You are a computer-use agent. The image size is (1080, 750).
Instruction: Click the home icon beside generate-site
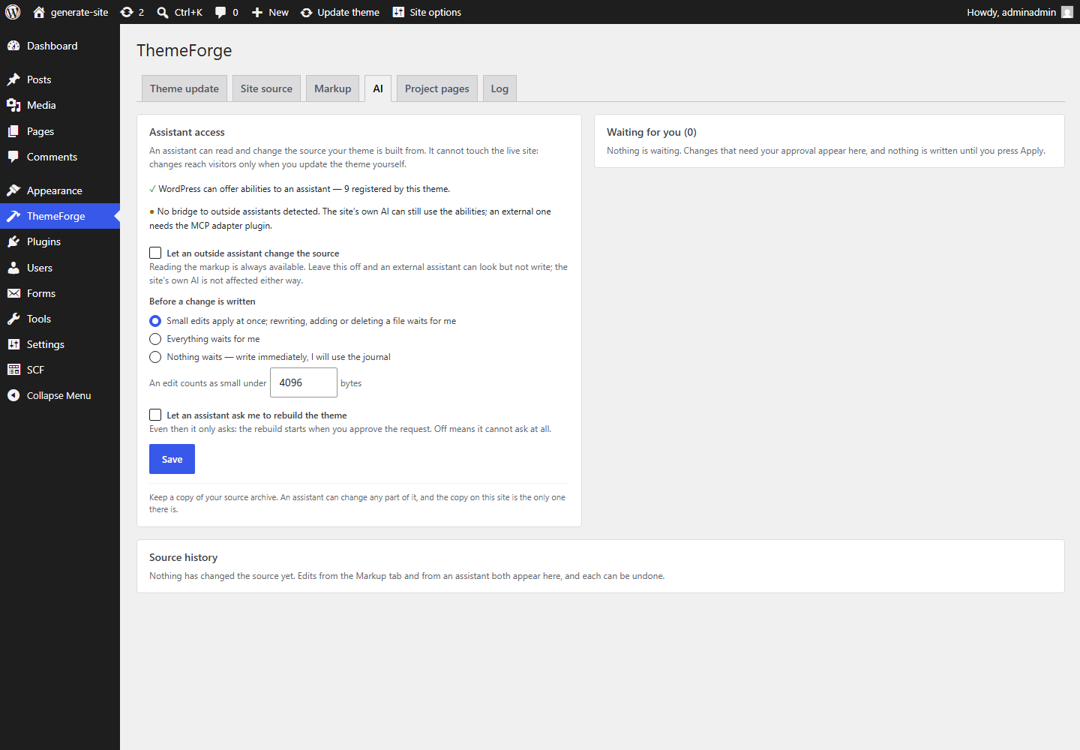point(39,12)
